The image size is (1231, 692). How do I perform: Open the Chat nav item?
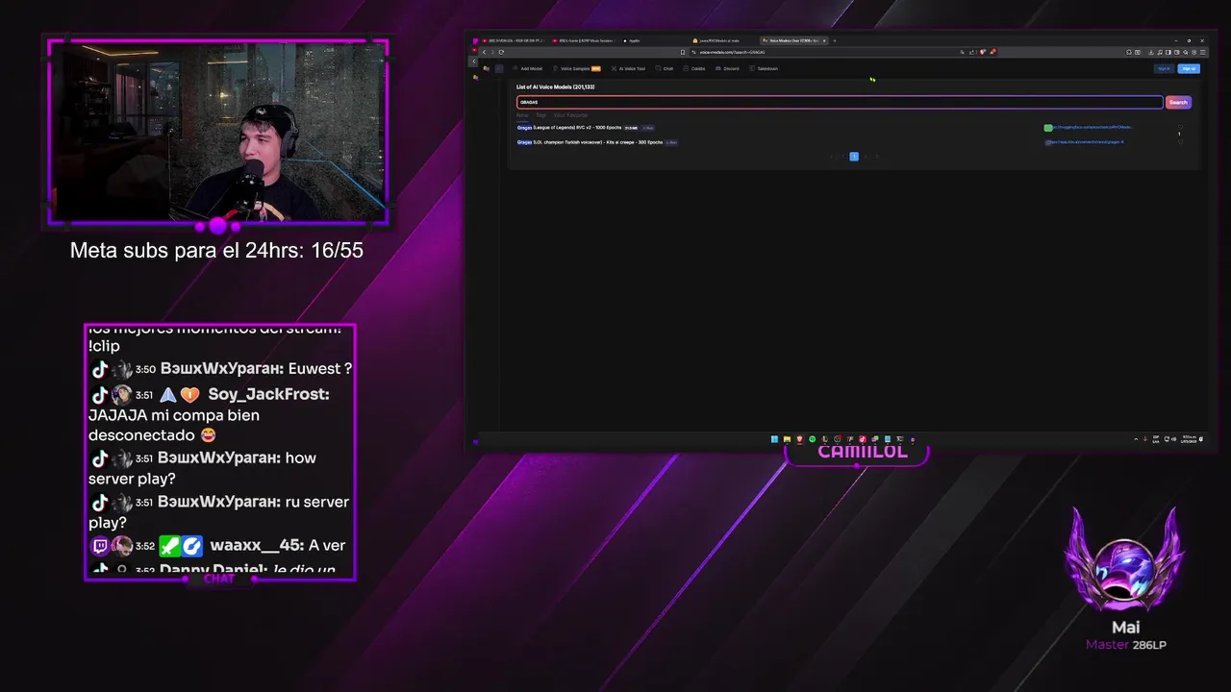pyautogui.click(x=664, y=68)
